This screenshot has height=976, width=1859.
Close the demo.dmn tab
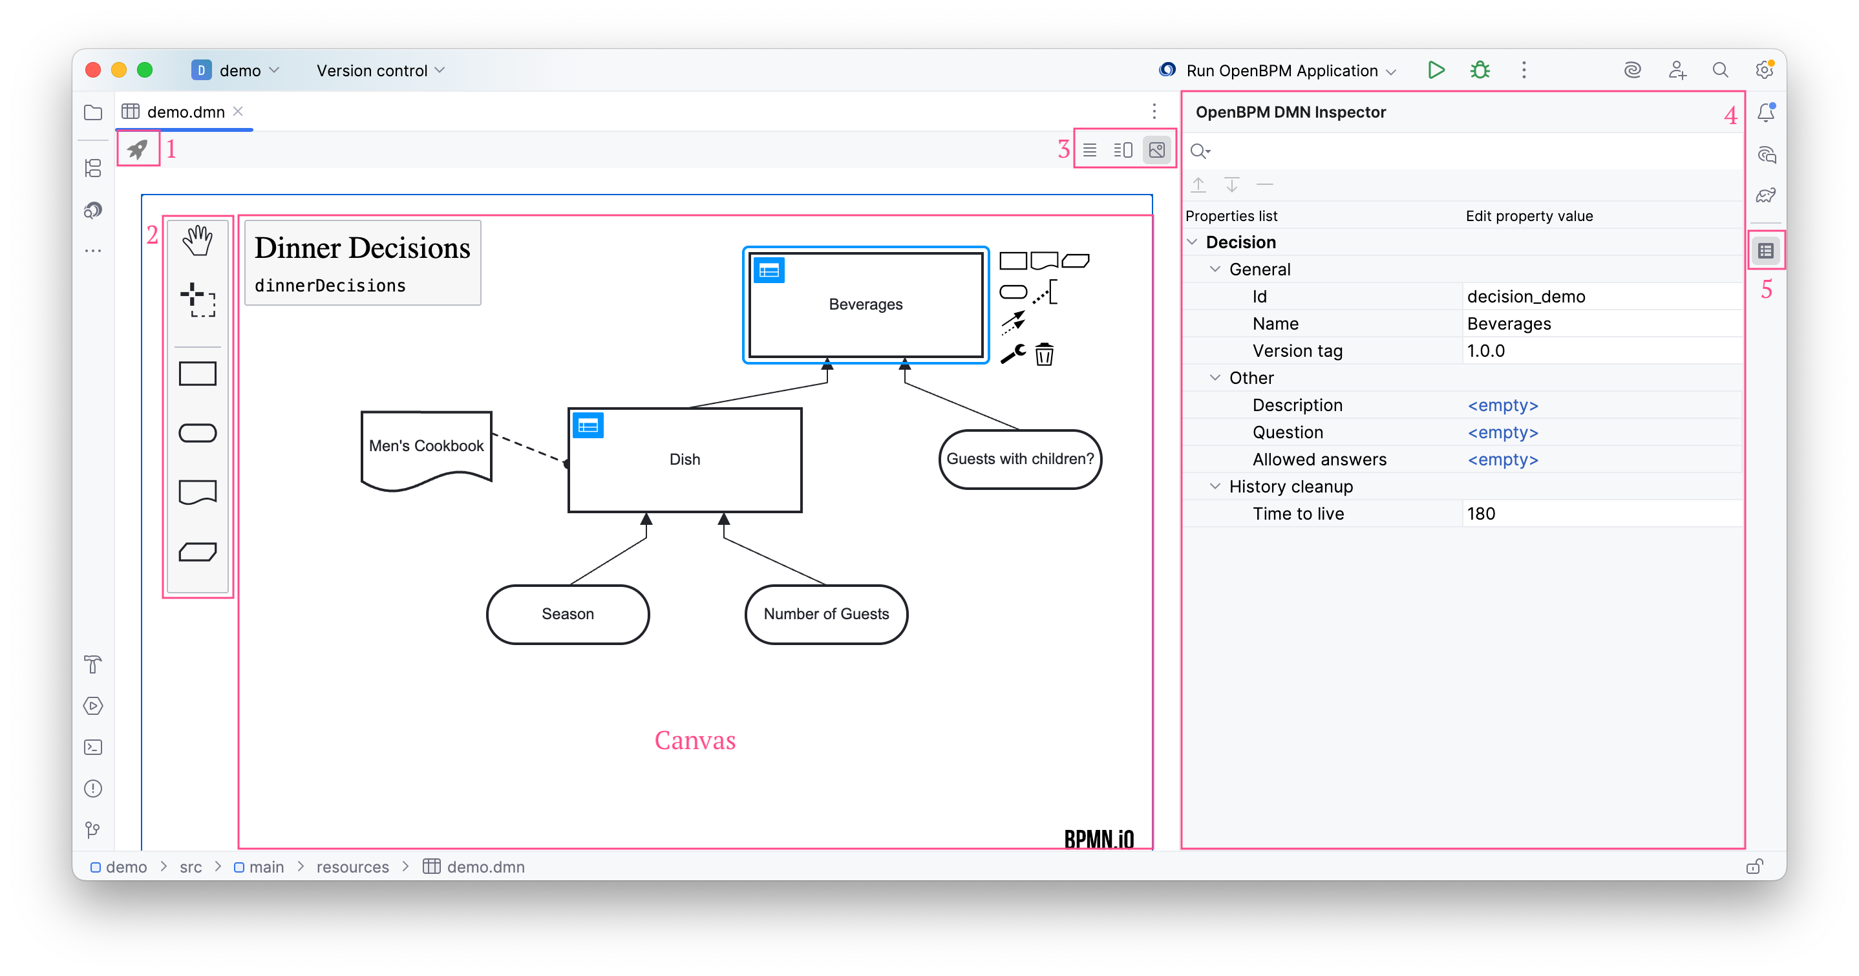click(x=238, y=111)
